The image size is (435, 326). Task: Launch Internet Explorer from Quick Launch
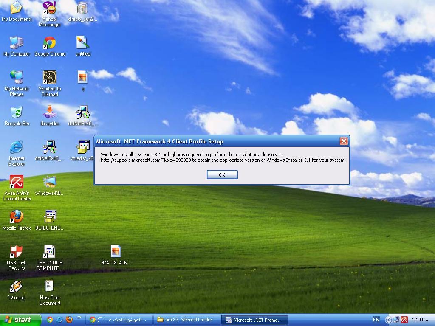tap(59, 320)
